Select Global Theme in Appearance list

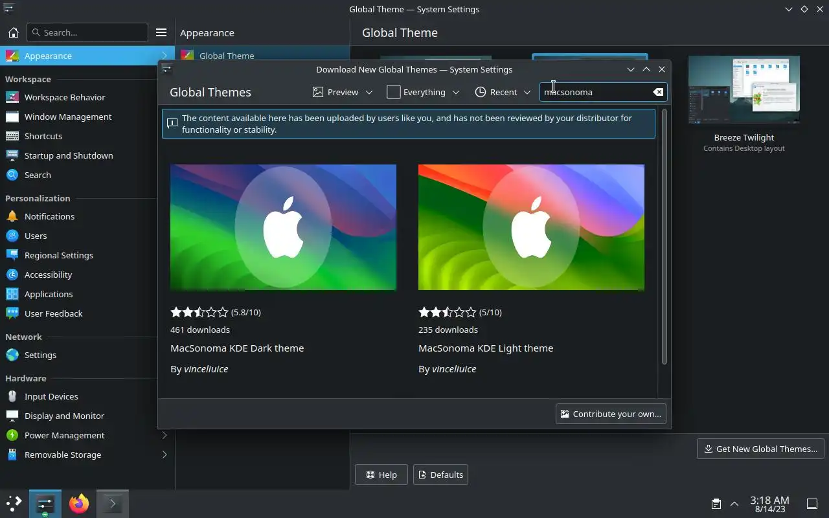point(262,56)
